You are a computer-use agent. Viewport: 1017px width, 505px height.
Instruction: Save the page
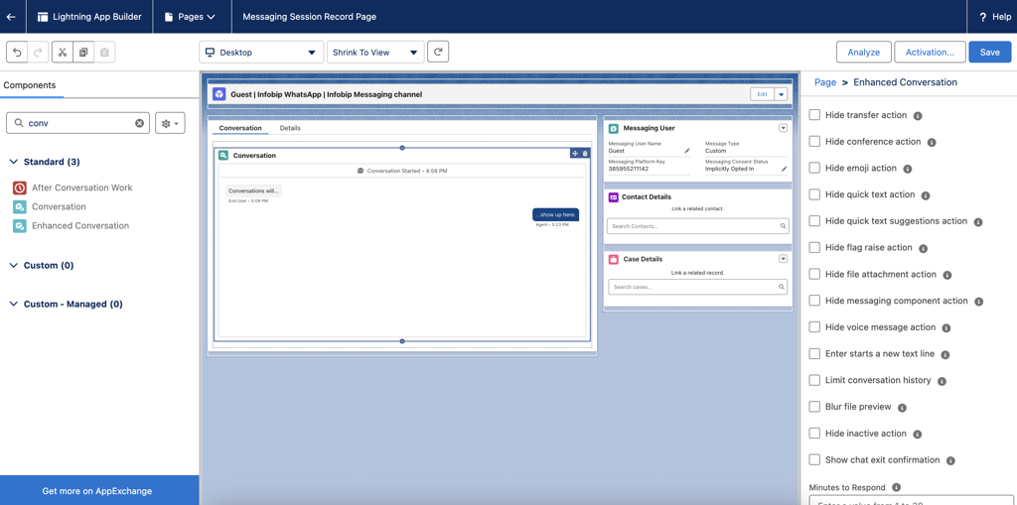[990, 53]
